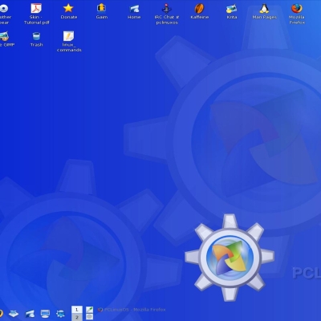This screenshot has height=321, width=321.
Task: Open the disc icon at desktop top-left
Action: coord(4,9)
